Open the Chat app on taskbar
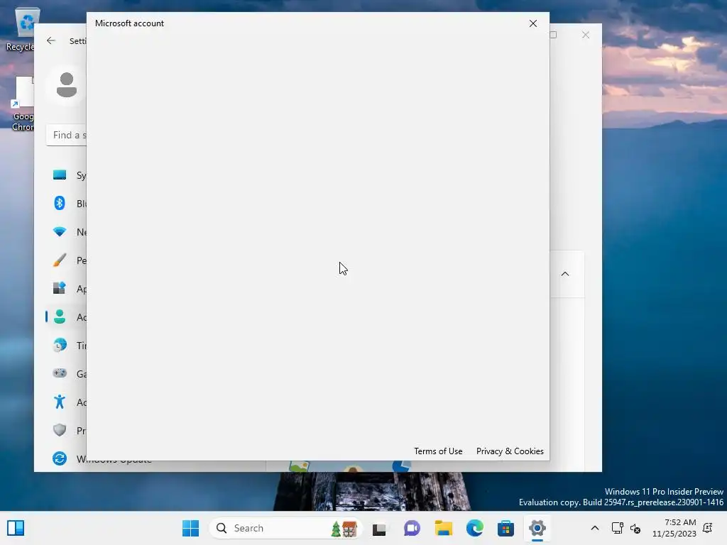The width and height of the screenshot is (727, 545). click(411, 528)
